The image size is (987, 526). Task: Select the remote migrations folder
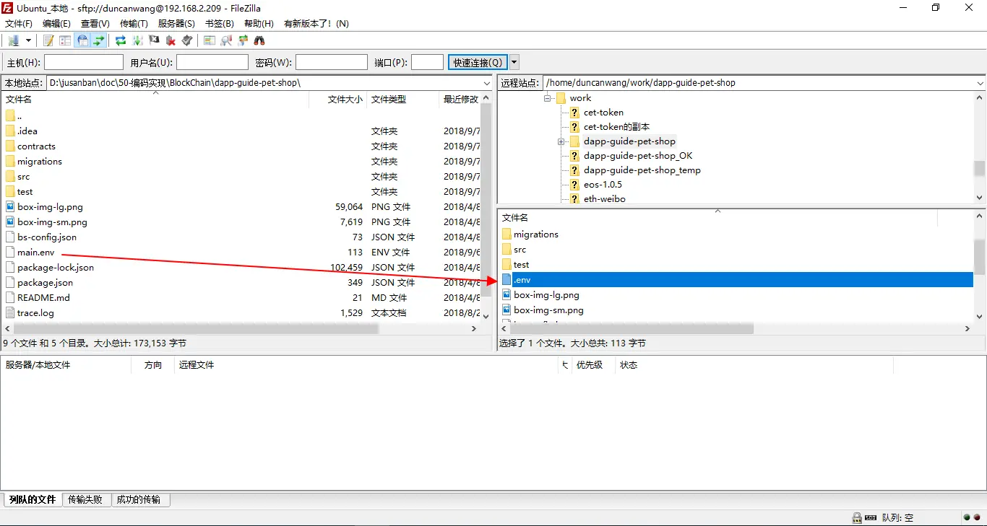535,234
